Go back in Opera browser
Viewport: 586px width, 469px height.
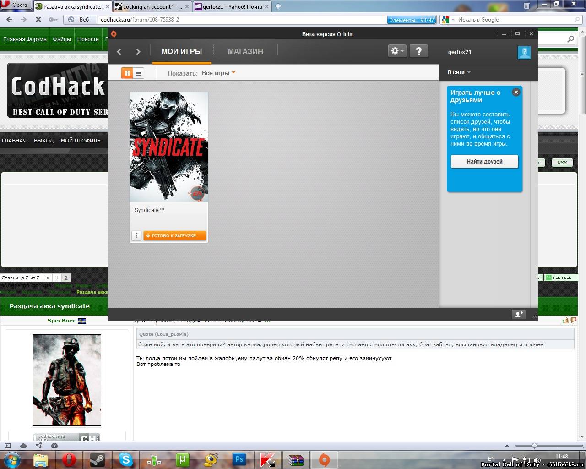click(10, 20)
